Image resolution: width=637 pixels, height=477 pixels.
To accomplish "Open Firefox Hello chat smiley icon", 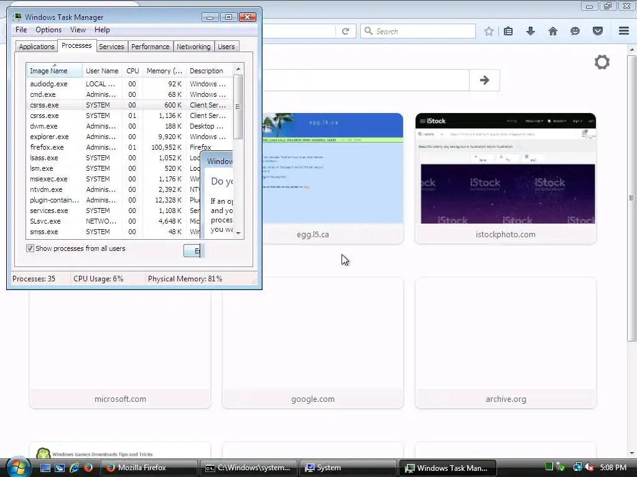I will (x=575, y=31).
